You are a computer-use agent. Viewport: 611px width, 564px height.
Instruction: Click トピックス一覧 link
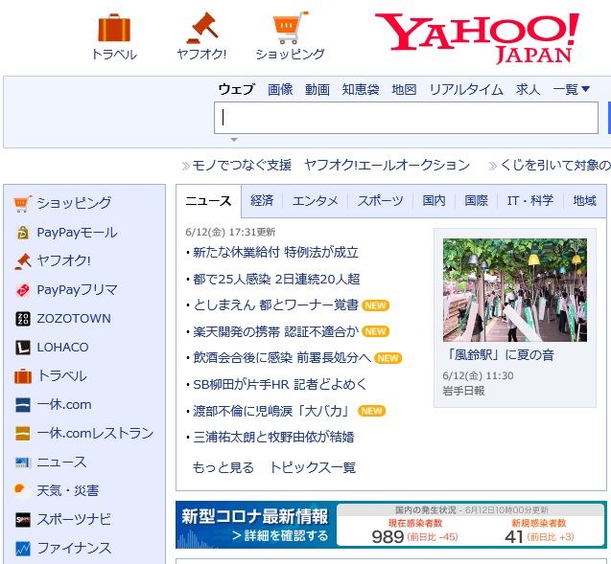(x=313, y=467)
